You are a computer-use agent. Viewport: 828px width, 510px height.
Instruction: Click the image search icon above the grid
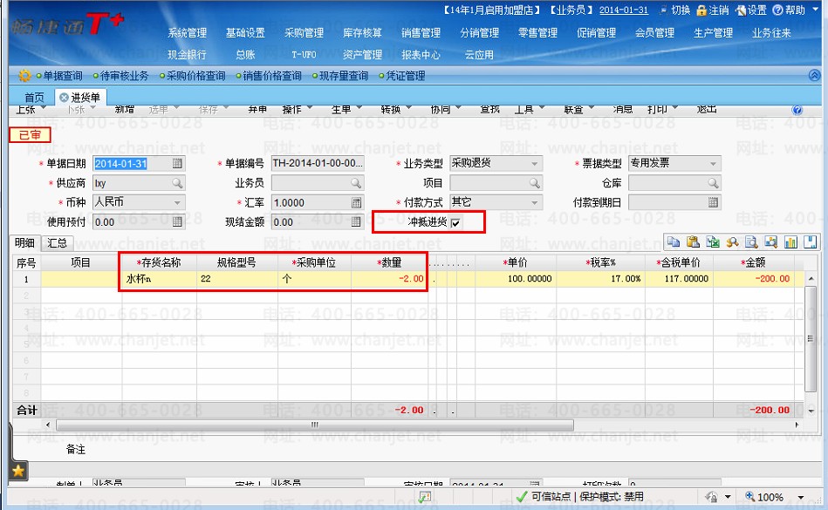771,241
